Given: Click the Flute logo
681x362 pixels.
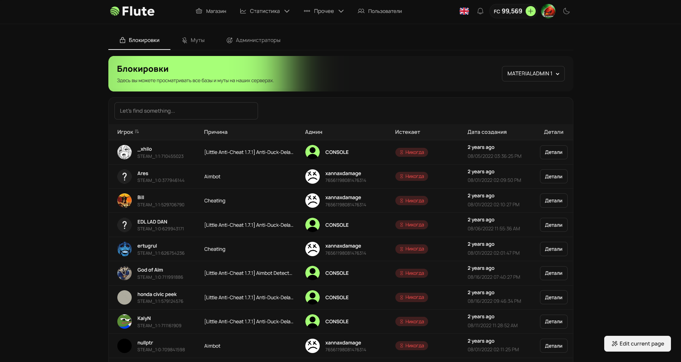Looking at the screenshot, I should (132, 11).
